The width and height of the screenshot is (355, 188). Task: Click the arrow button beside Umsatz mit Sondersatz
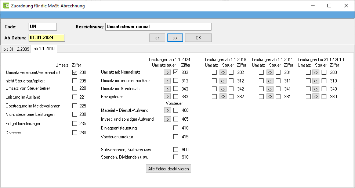[x=167, y=89]
